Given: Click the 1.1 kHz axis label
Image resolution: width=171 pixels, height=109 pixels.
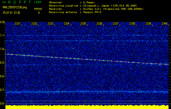Looking at the screenshot, I should pos(2,35).
